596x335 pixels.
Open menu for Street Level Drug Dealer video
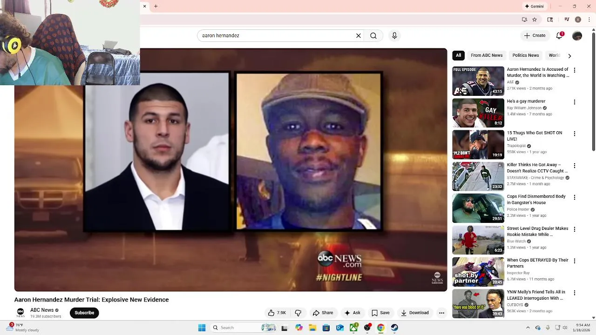click(x=575, y=229)
